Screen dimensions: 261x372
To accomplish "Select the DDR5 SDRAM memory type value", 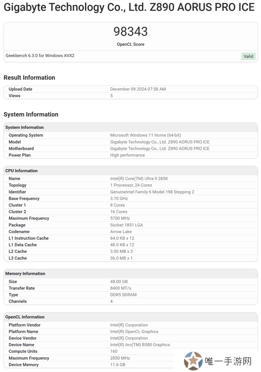I will point(124,295).
